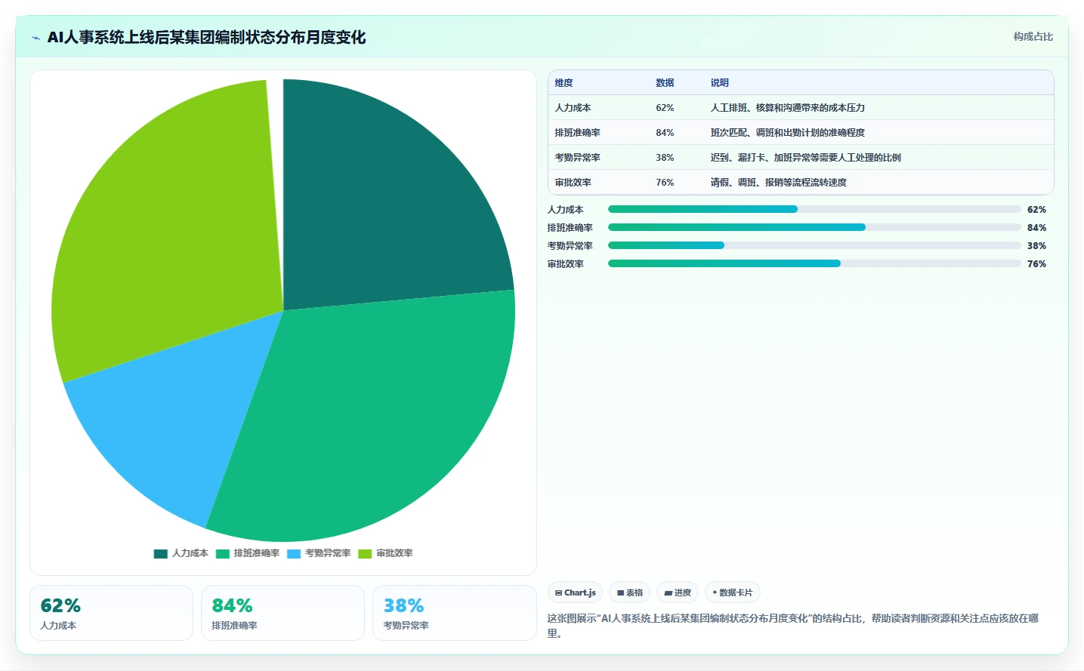Click description 迟到、漏打卡、加班异常等需要人工处理的比例
Image resolution: width=1084 pixels, height=671 pixels.
pyautogui.click(x=805, y=158)
